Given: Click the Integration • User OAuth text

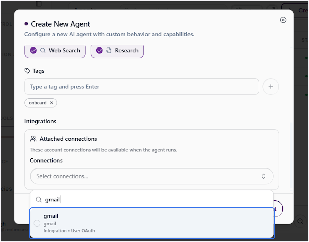Looking at the screenshot, I should click(x=69, y=231).
